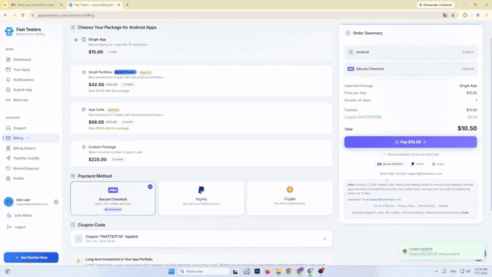
Task: Click the Stripe icon in Secure Checkout card
Action: (113, 190)
